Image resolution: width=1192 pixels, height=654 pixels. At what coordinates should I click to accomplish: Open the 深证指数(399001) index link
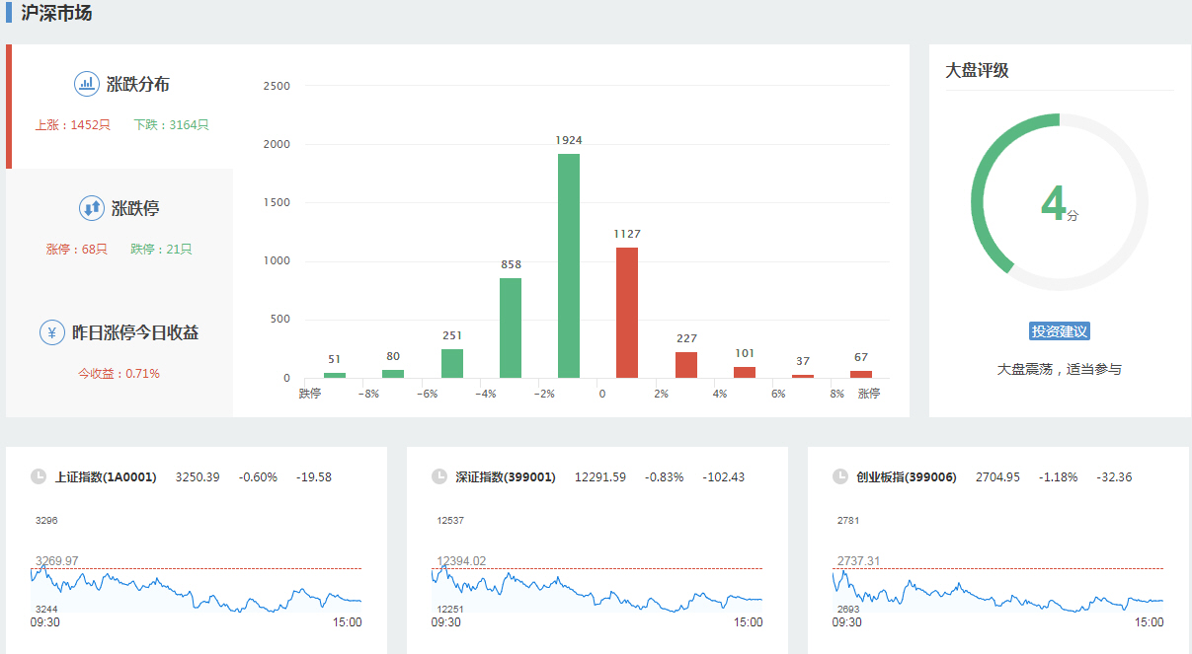point(506,477)
